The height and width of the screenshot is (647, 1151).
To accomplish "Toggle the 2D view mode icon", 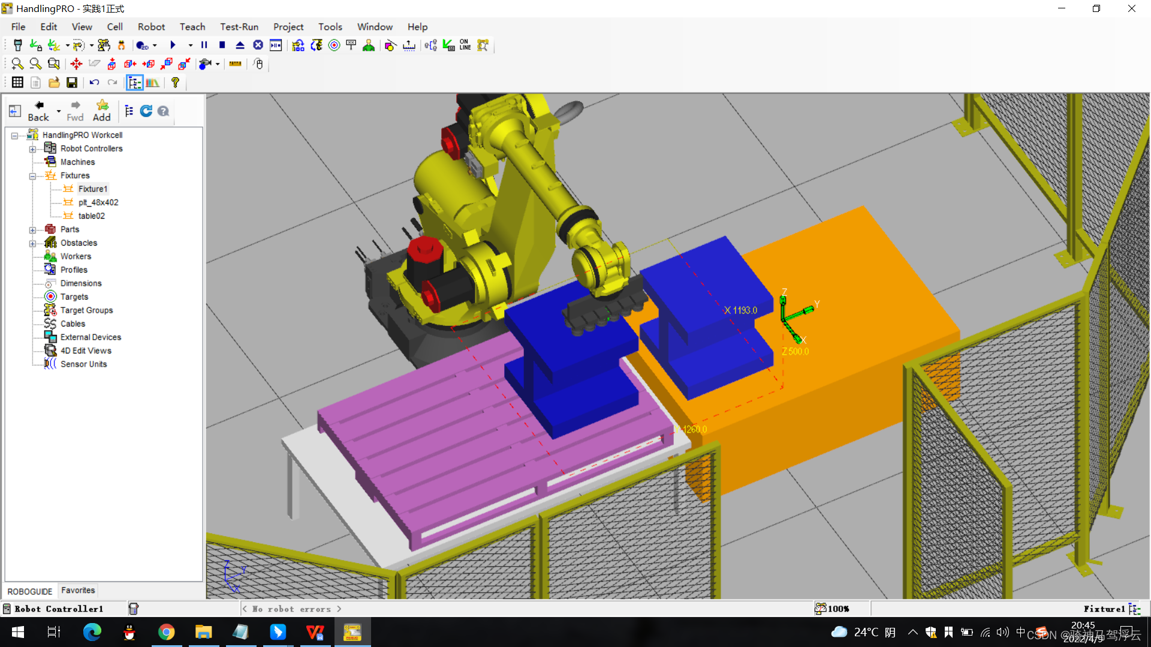I will click(x=142, y=46).
